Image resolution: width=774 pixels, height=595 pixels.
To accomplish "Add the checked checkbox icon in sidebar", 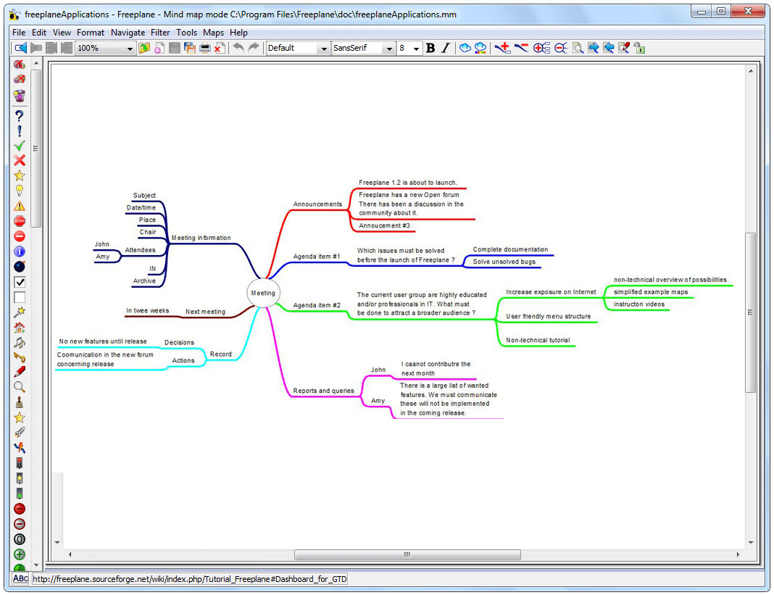I will pos(20,282).
